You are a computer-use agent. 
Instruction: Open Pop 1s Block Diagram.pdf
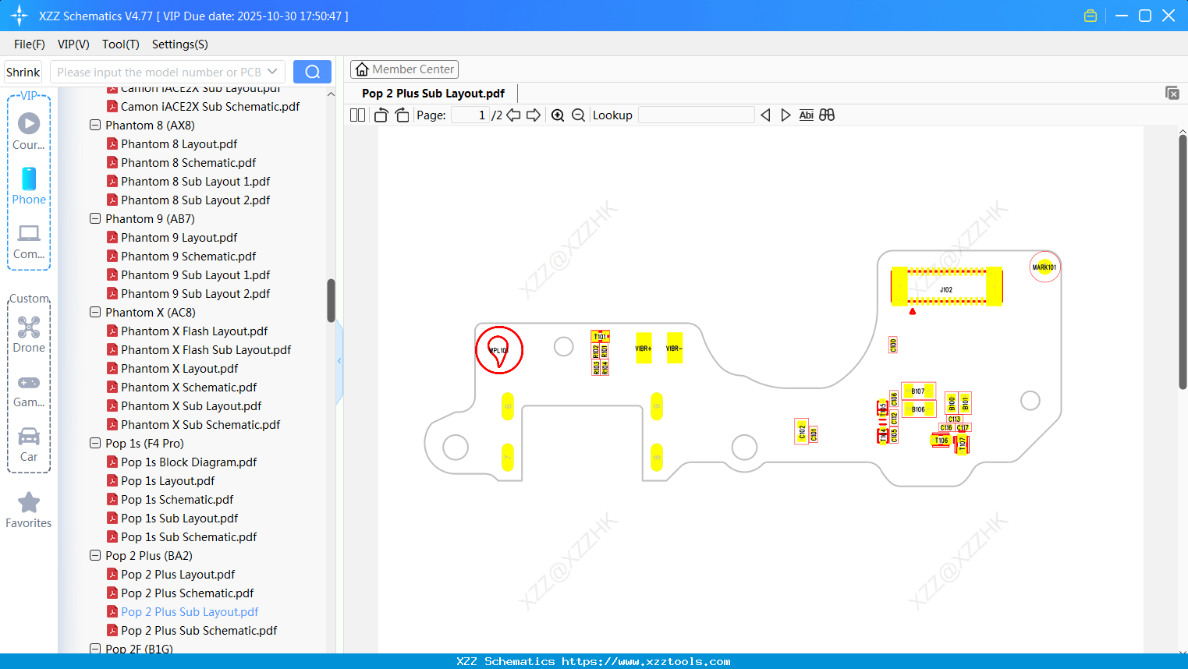pyautogui.click(x=189, y=462)
